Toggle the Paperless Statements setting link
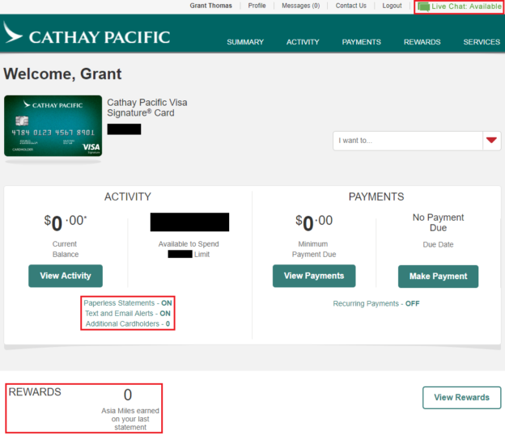The width and height of the screenshot is (505, 435). tap(128, 303)
